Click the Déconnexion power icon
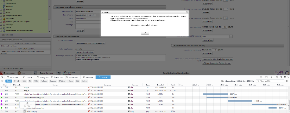The width and height of the screenshot is (290, 113). [x=2, y=73]
